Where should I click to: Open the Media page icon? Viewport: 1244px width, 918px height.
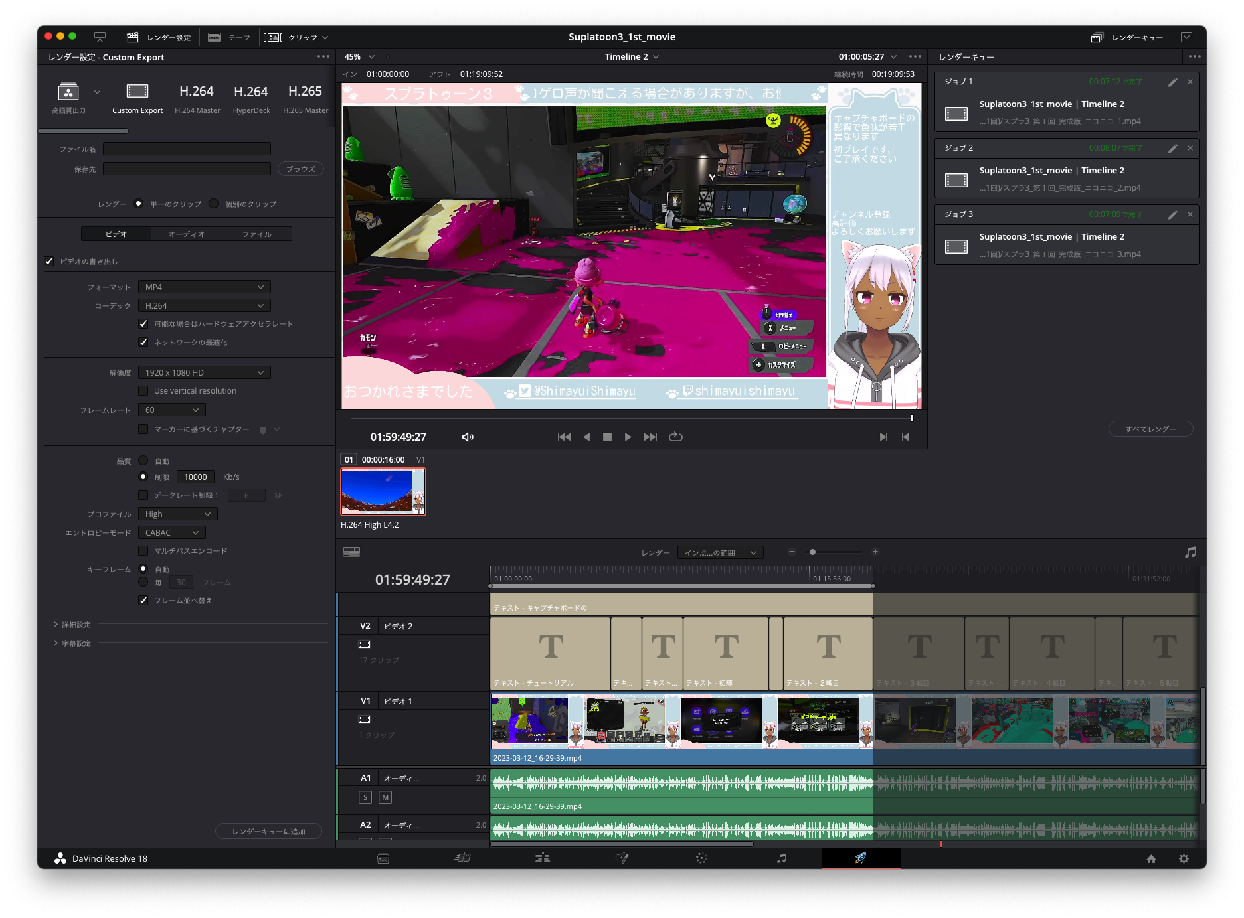point(383,858)
